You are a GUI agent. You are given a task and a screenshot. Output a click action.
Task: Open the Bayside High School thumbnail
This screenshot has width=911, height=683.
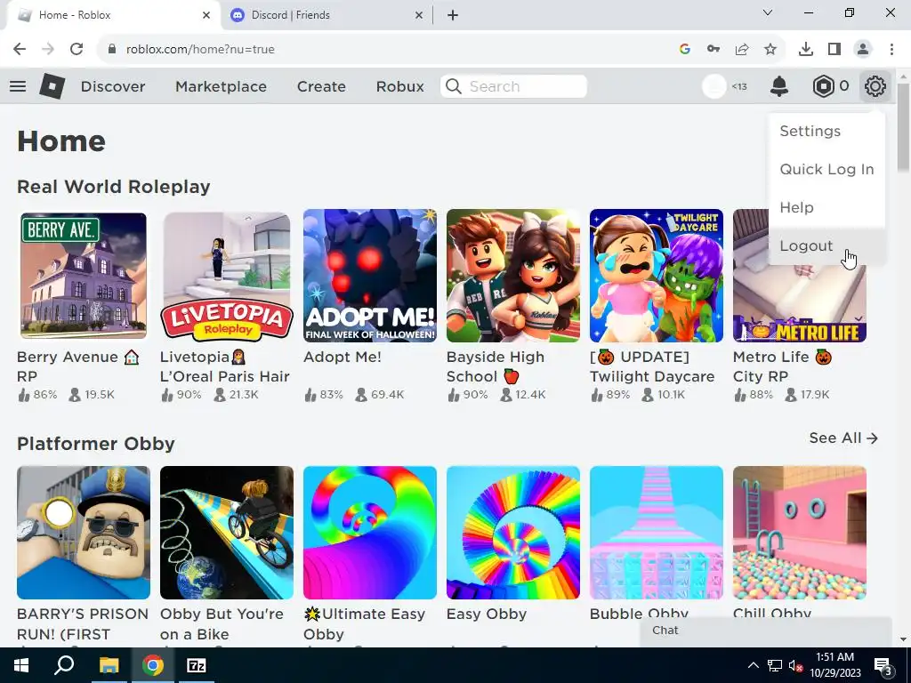pyautogui.click(x=513, y=276)
